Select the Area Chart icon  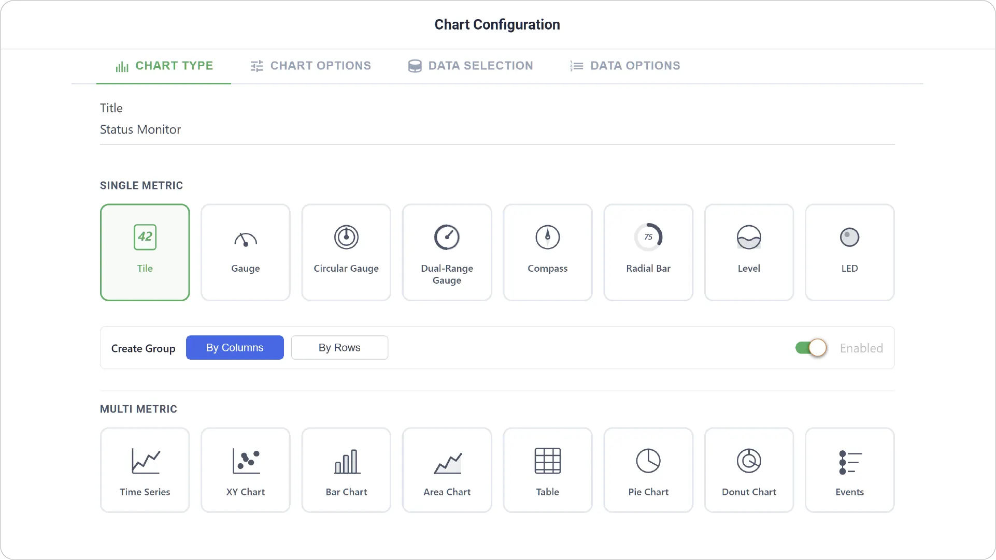click(447, 463)
